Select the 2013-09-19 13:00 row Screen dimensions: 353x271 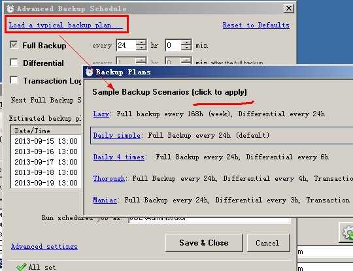tap(46, 183)
